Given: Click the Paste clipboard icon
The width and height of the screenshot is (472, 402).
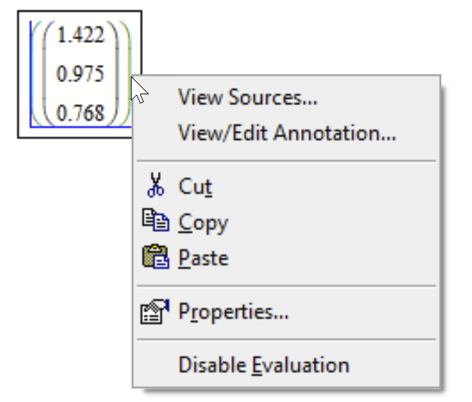Looking at the screenshot, I should point(154,257).
